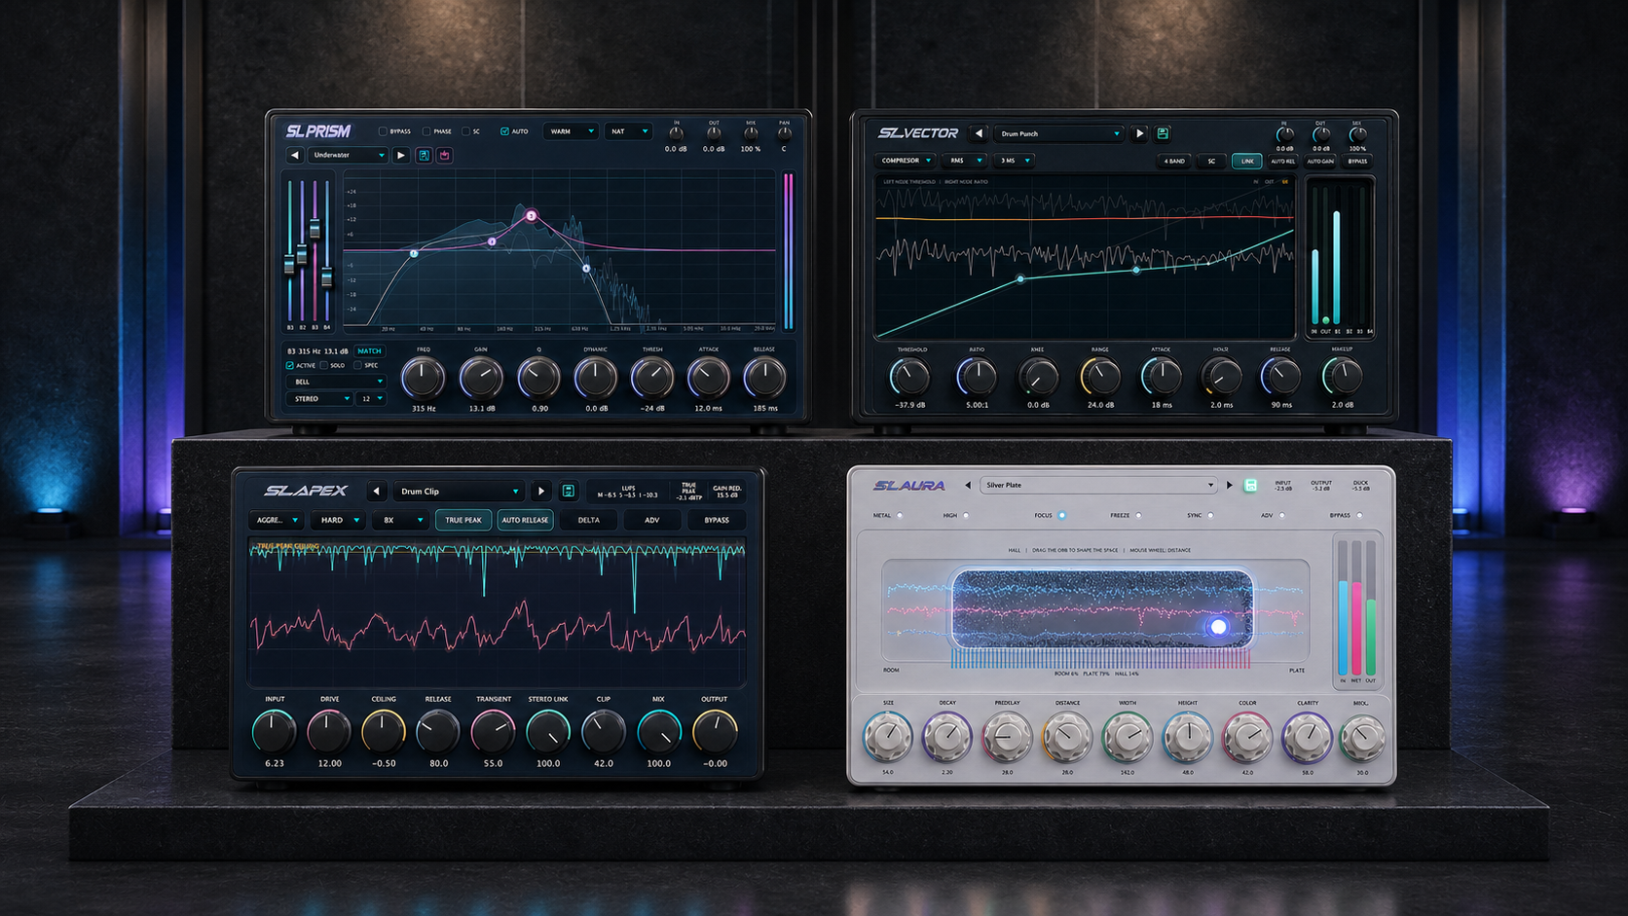Click previous preset arrow in SL Aura

click(968, 485)
